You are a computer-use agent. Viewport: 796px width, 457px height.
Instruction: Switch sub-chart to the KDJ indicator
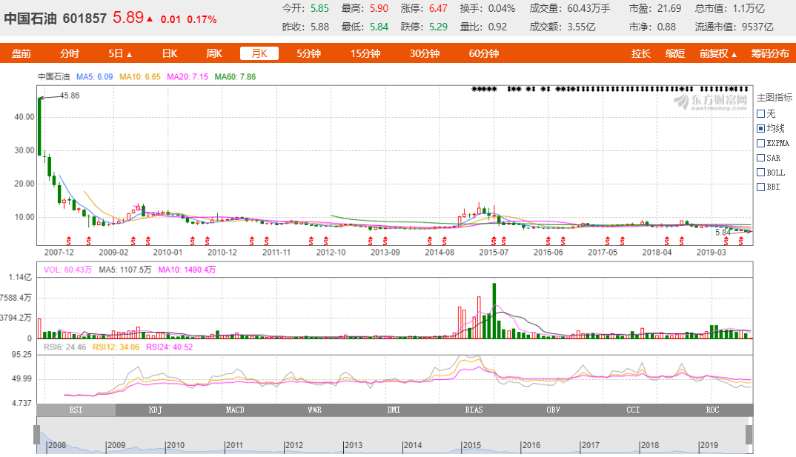(156, 410)
